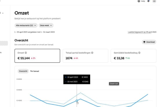Viewport: 160px width, 107px height.
Task: Click info icon beside Gemiddeld bestelbedrag
Action: click(x=139, y=53)
